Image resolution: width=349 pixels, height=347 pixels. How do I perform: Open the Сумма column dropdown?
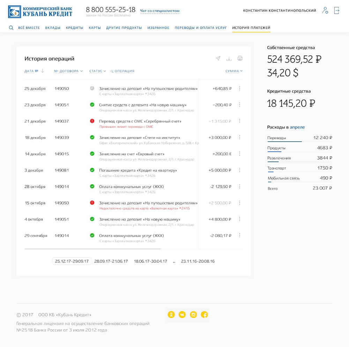(234, 71)
